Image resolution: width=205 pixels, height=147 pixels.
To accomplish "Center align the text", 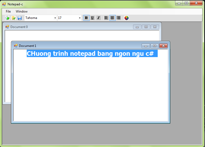I will pos(112,18).
